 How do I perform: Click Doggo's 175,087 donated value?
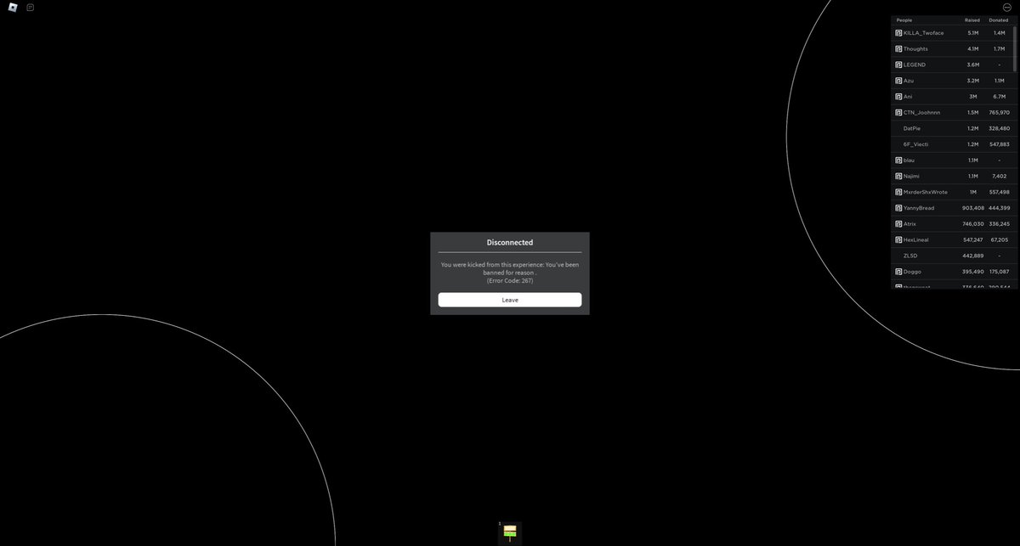[1000, 272]
